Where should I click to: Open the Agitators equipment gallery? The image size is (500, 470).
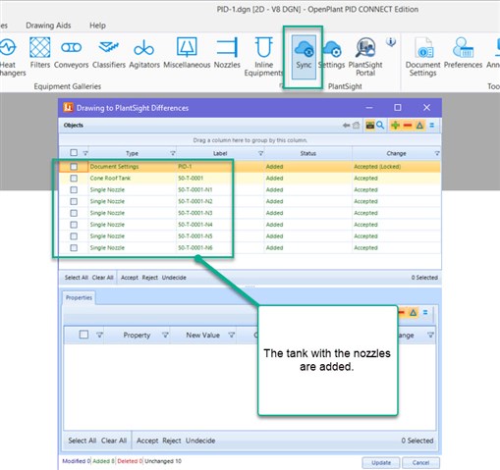[144, 53]
